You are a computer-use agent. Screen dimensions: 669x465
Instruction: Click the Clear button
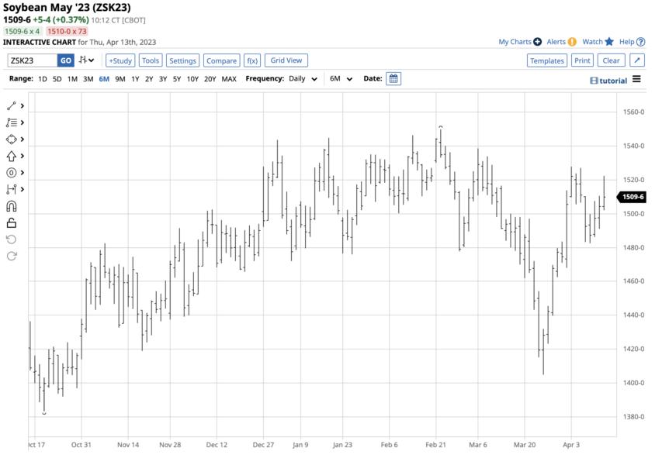click(x=612, y=60)
